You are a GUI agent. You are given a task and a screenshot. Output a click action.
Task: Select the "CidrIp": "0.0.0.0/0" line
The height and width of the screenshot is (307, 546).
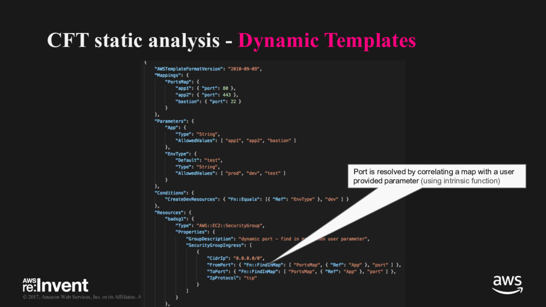pyautogui.click(x=236, y=258)
